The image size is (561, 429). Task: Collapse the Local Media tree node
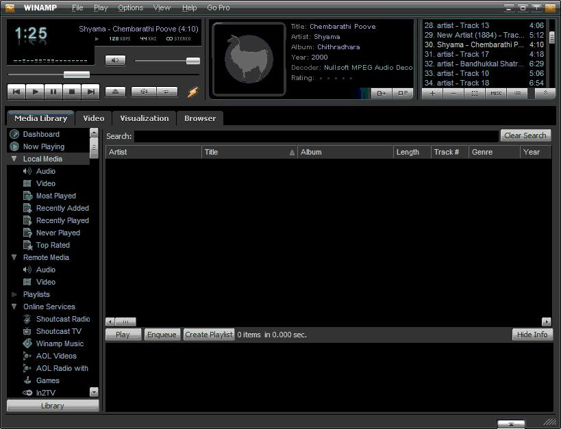(14, 159)
